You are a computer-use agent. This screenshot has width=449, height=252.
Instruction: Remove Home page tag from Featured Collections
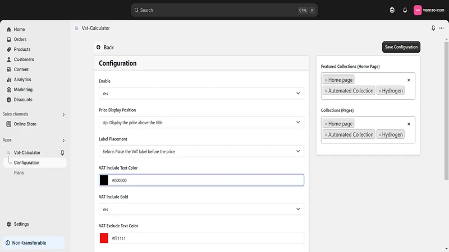tap(326, 80)
